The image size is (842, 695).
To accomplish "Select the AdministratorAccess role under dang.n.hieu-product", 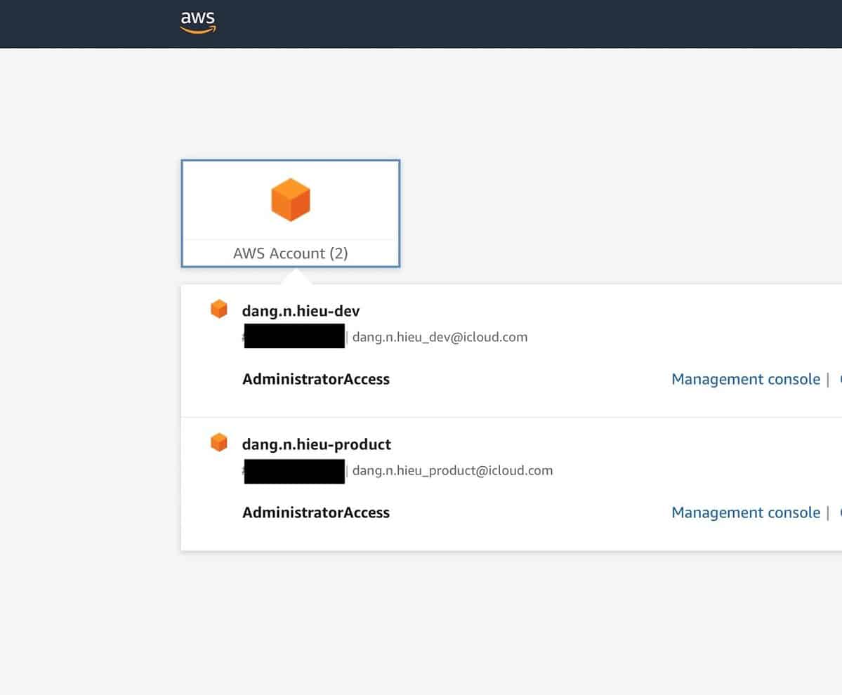I will pos(315,512).
